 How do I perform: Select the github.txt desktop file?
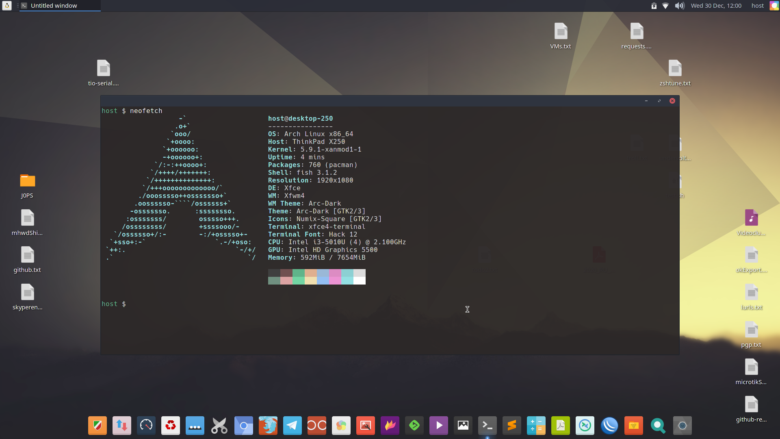(x=27, y=260)
